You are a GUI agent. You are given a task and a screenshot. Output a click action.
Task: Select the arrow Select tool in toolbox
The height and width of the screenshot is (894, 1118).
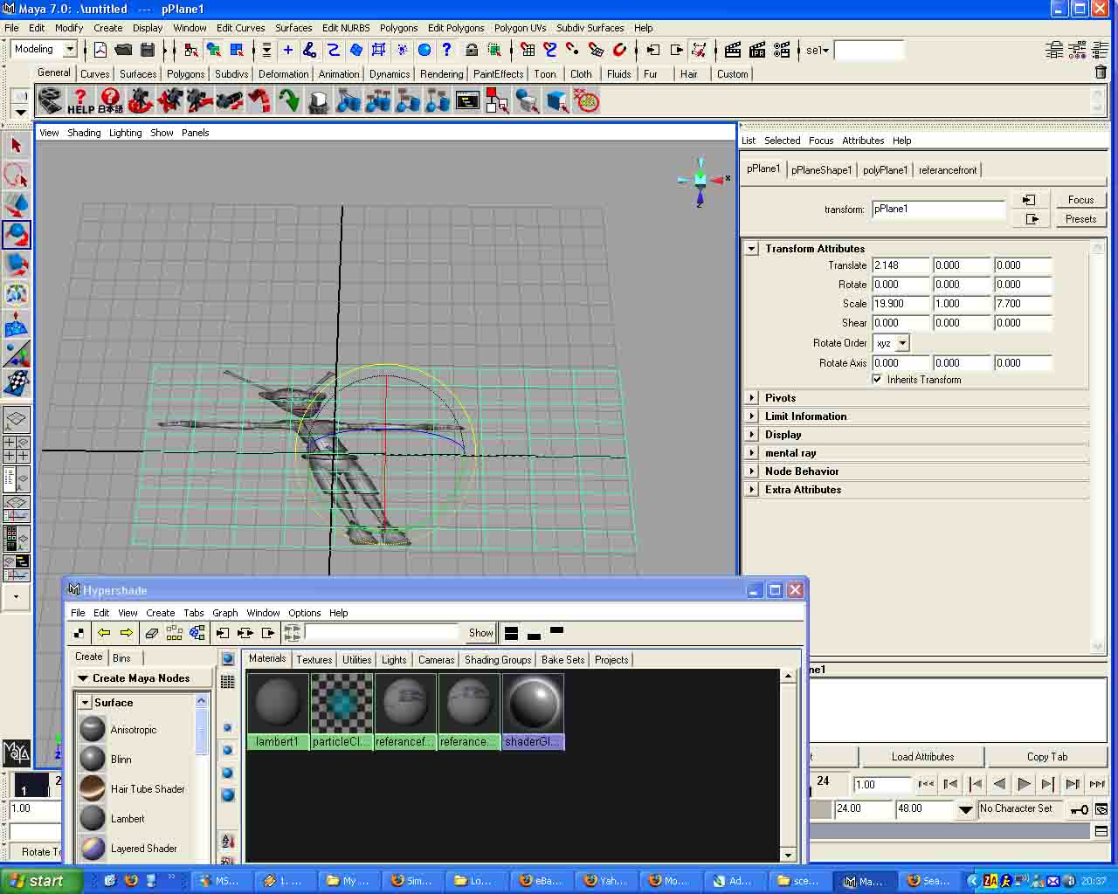[16, 146]
